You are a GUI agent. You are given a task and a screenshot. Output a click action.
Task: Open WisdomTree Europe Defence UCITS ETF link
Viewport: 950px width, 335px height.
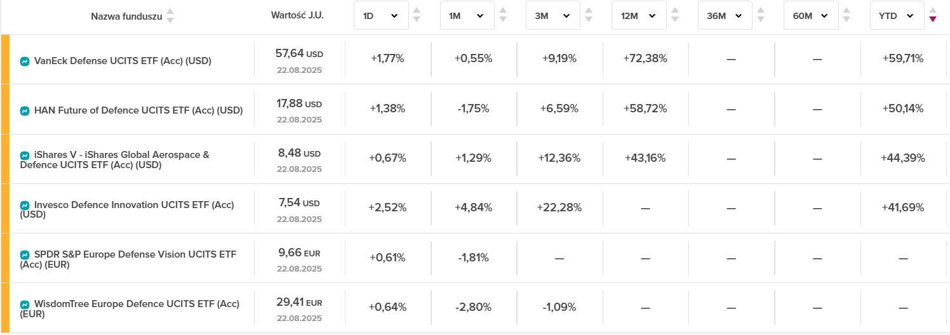pyautogui.click(x=137, y=305)
